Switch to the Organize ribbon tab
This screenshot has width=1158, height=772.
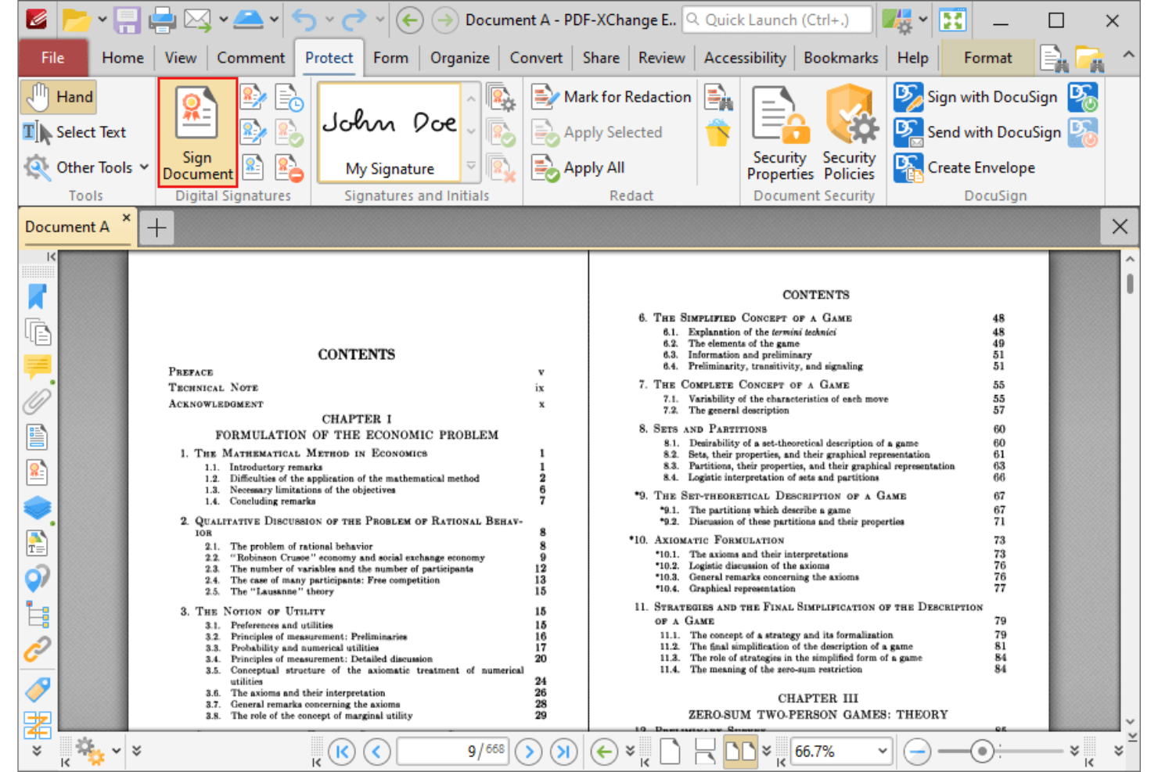459,57
